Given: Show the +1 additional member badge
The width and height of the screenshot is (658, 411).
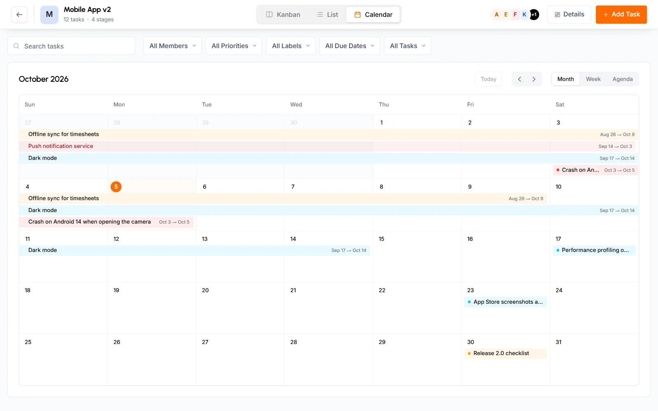Looking at the screenshot, I should point(534,14).
